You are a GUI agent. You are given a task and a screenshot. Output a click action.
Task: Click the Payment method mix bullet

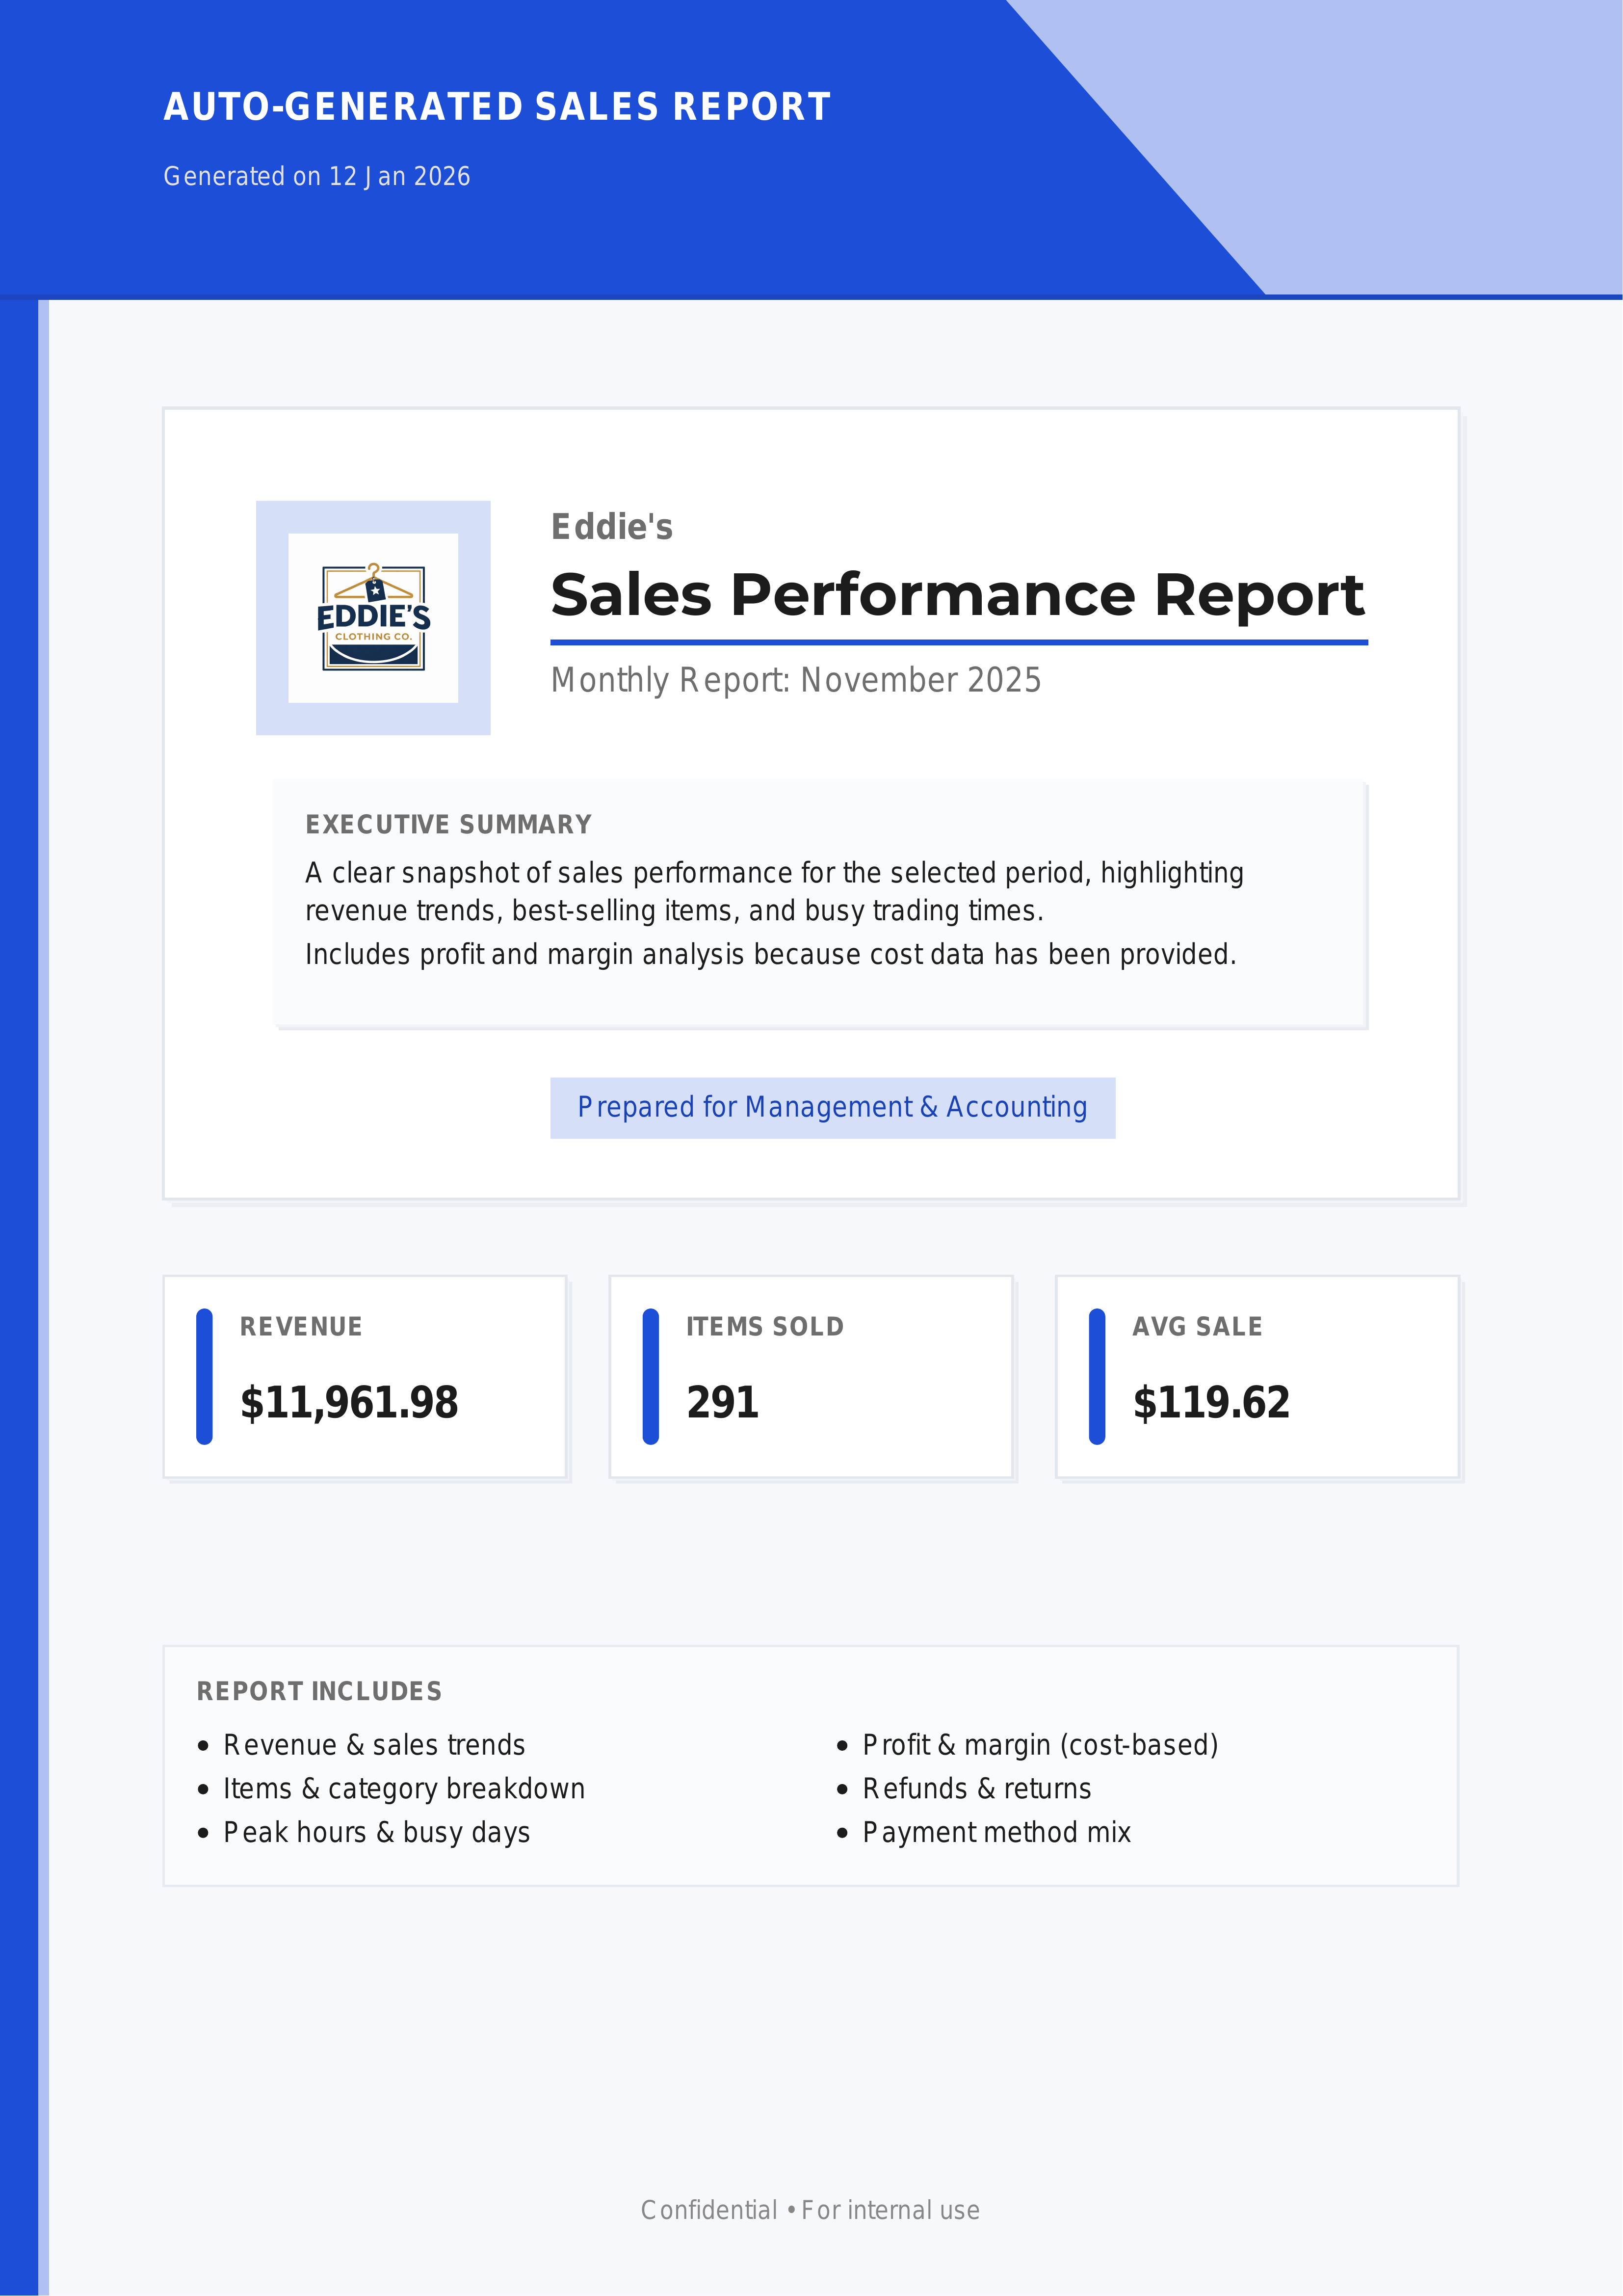(996, 1832)
